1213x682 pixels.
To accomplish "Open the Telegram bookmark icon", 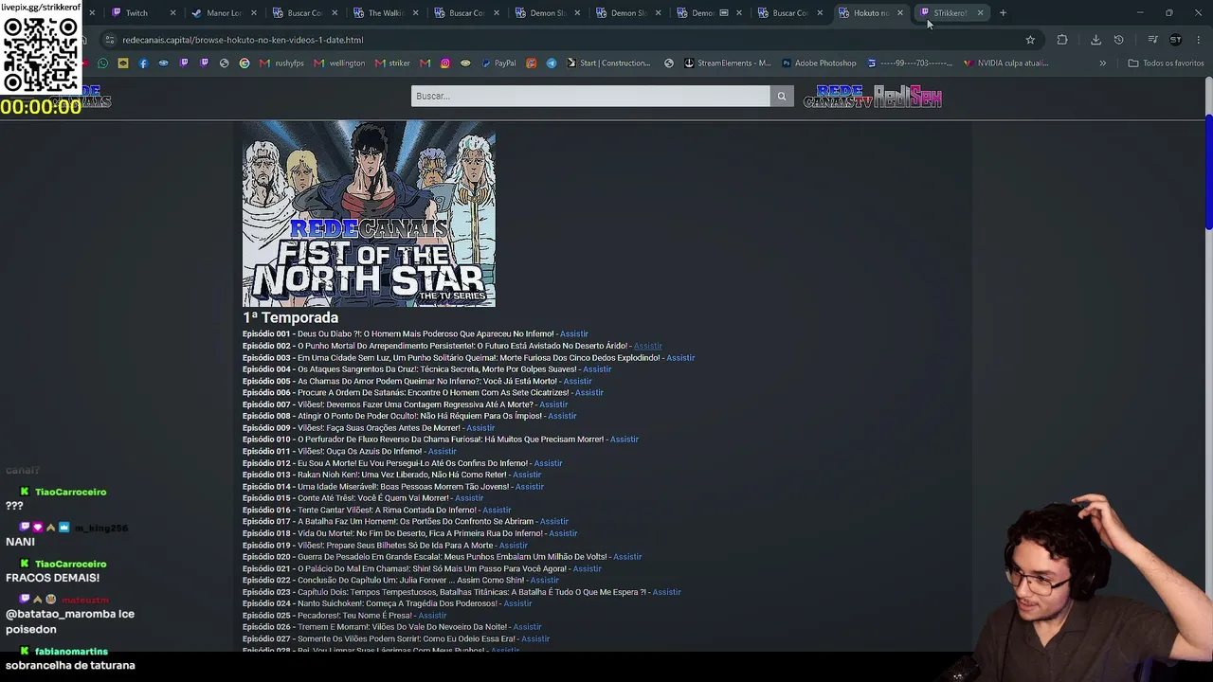I will (x=552, y=63).
